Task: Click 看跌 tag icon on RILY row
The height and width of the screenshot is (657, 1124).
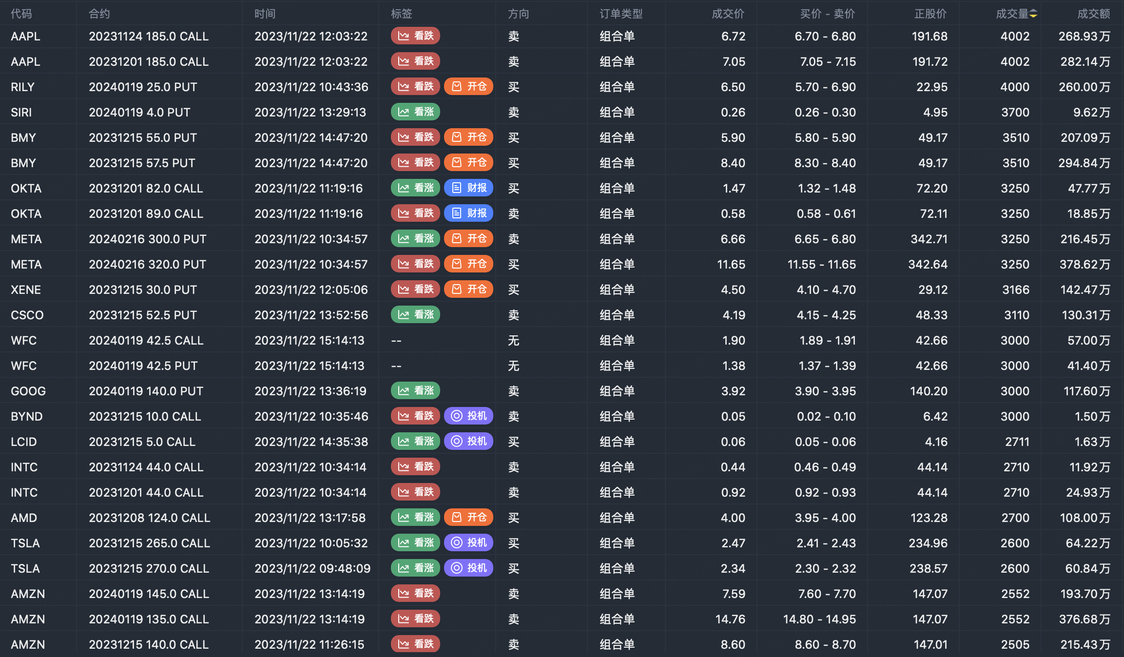Action: tap(403, 87)
